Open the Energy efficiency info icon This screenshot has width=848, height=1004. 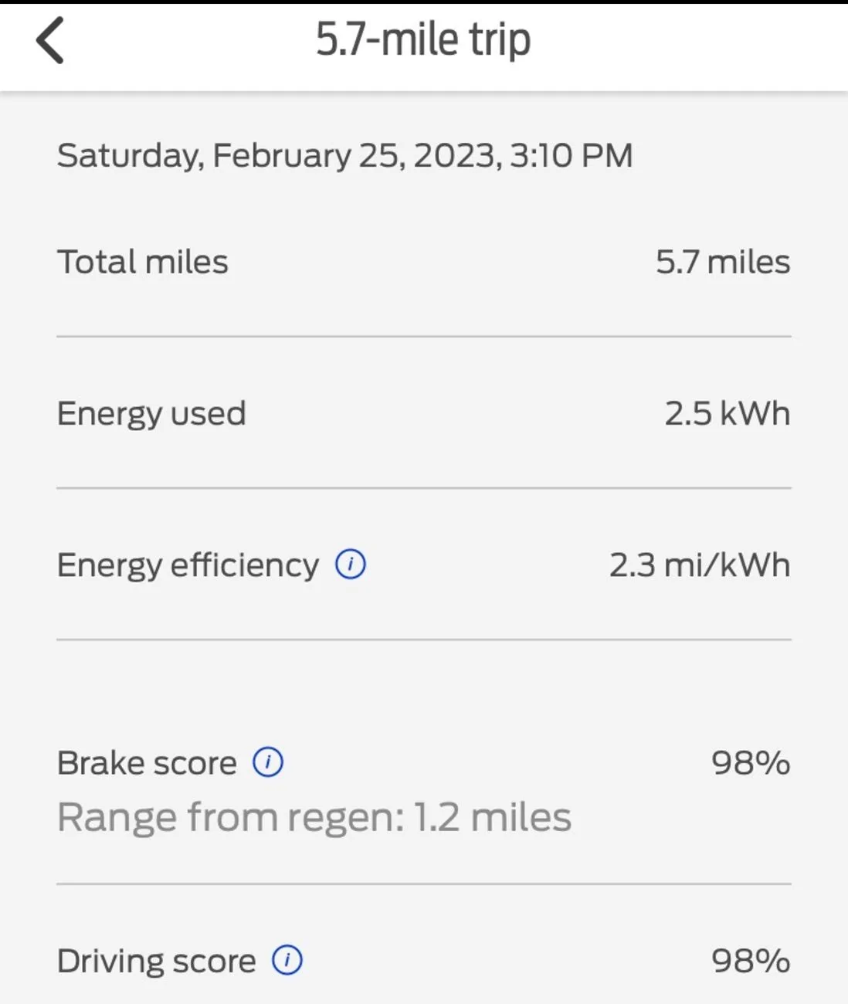coord(351,565)
